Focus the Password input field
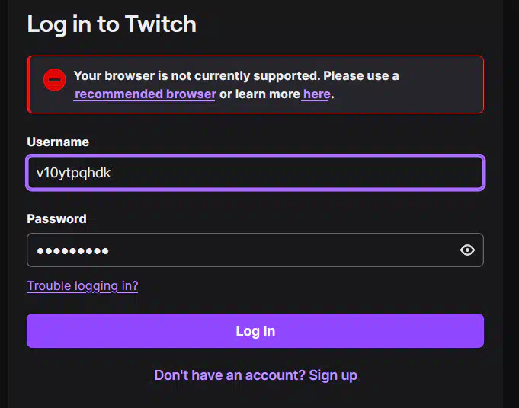This screenshot has width=519, height=408. tap(255, 250)
